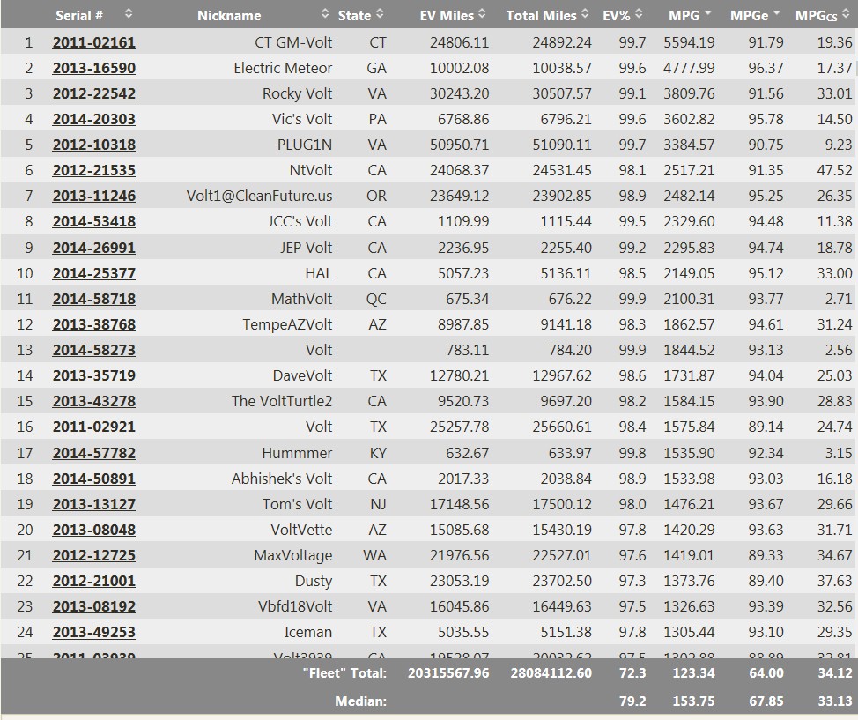Click the Nickname column header text
The width and height of the screenshot is (858, 720).
(229, 15)
